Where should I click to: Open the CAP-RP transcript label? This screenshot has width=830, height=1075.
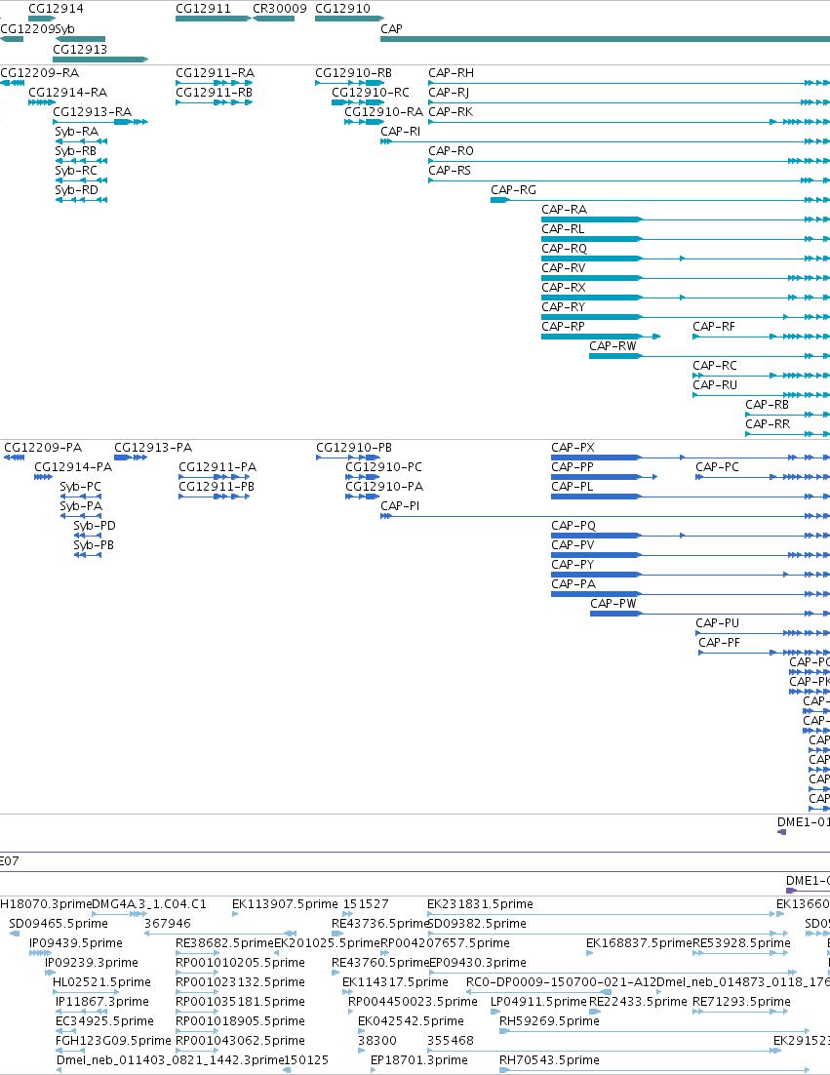point(564,327)
